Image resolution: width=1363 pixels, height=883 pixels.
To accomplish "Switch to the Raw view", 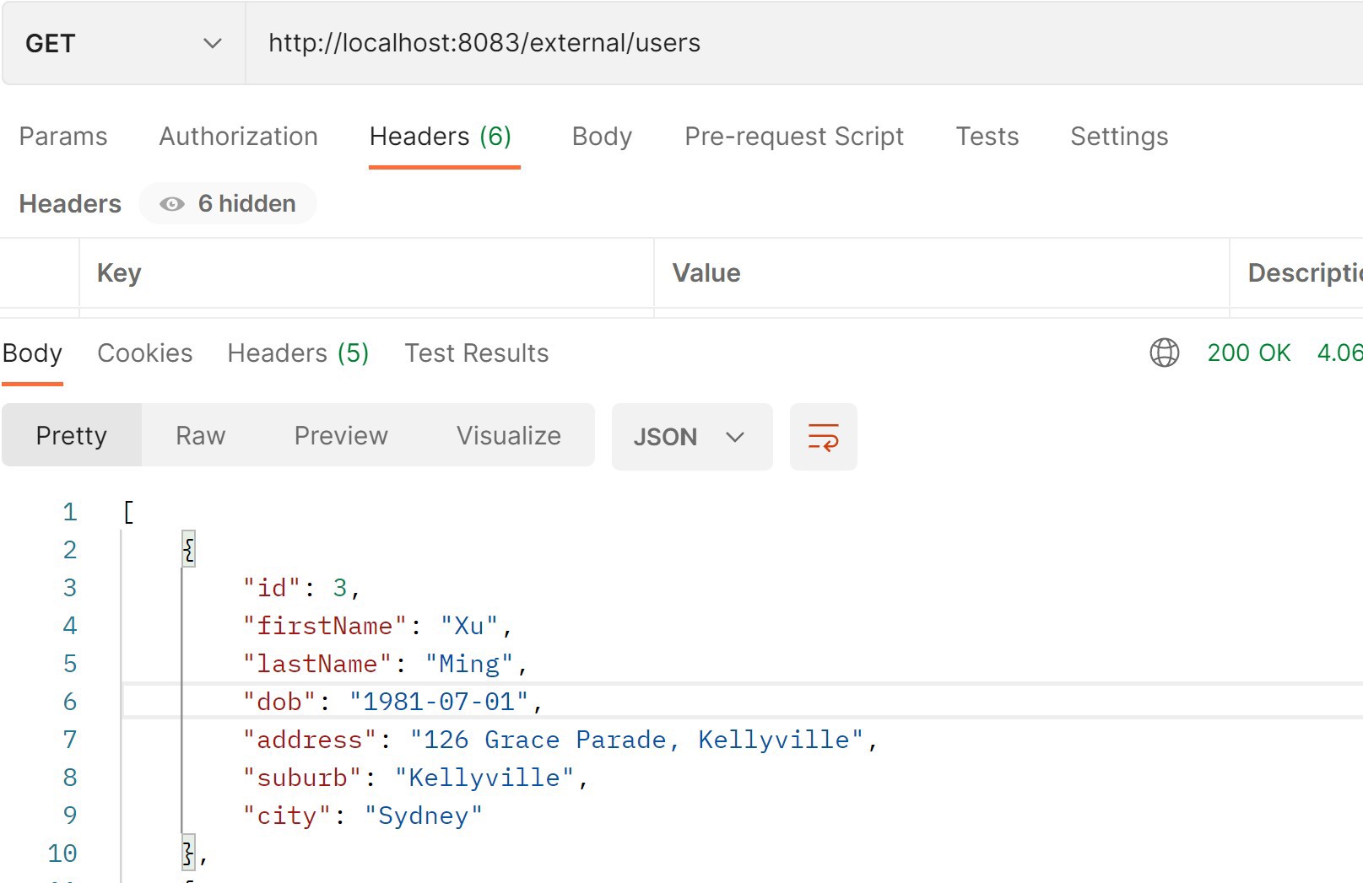I will [x=201, y=435].
